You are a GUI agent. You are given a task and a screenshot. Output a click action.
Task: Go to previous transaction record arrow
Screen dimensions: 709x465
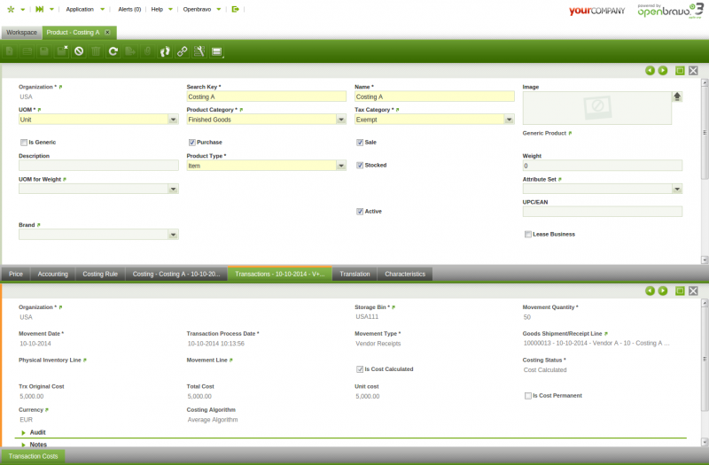pyautogui.click(x=650, y=291)
